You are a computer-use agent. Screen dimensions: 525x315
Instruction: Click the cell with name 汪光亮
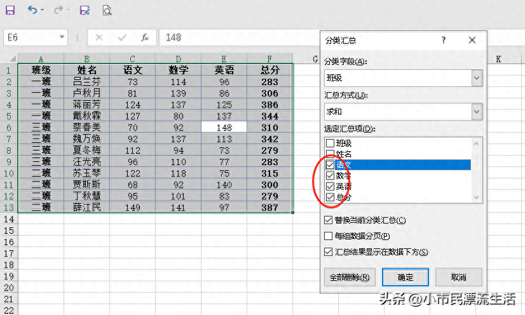[x=86, y=161]
